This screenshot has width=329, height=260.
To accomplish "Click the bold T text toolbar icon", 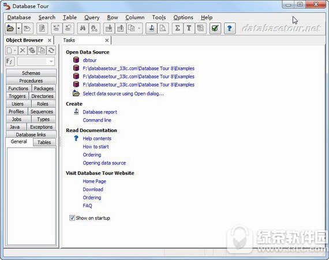I will coord(189,28).
